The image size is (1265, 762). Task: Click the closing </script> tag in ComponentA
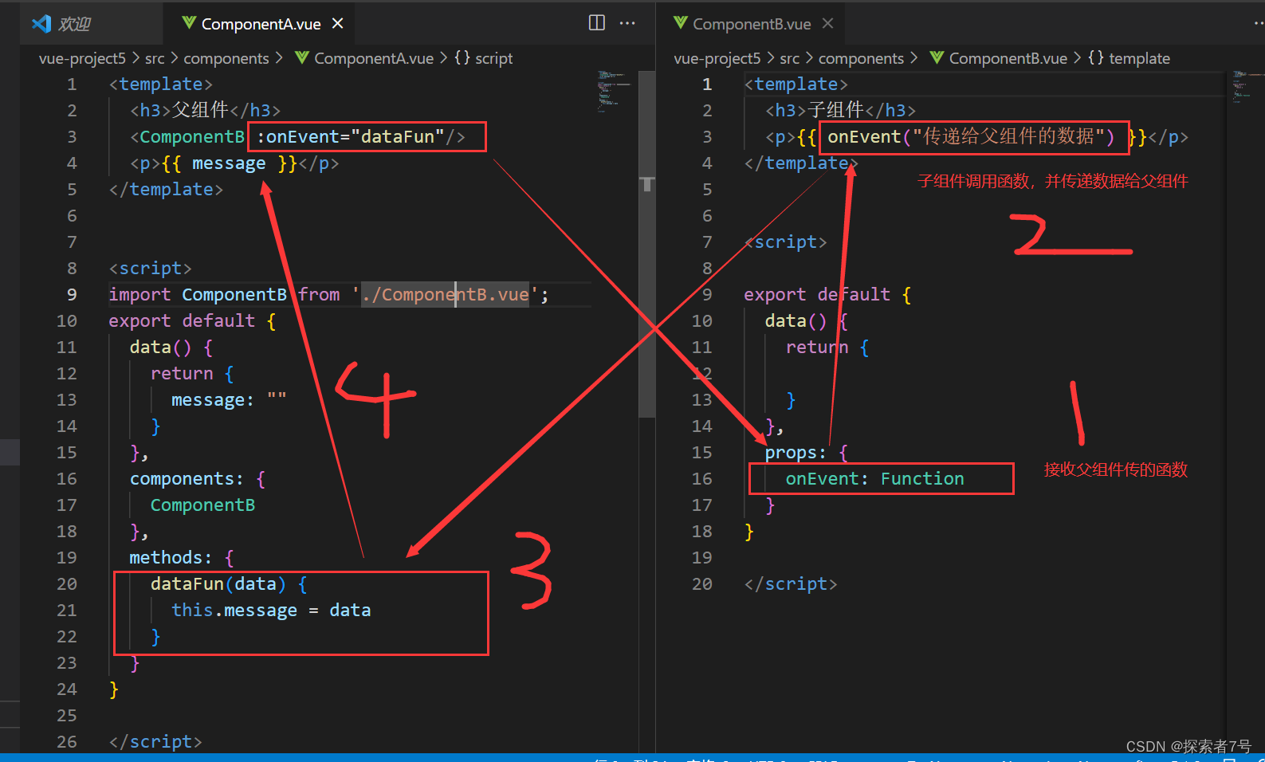(x=155, y=742)
